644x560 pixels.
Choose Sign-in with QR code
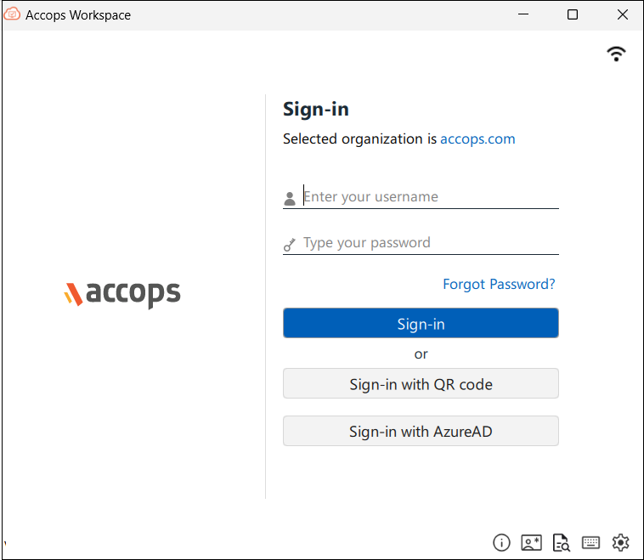[421, 384]
